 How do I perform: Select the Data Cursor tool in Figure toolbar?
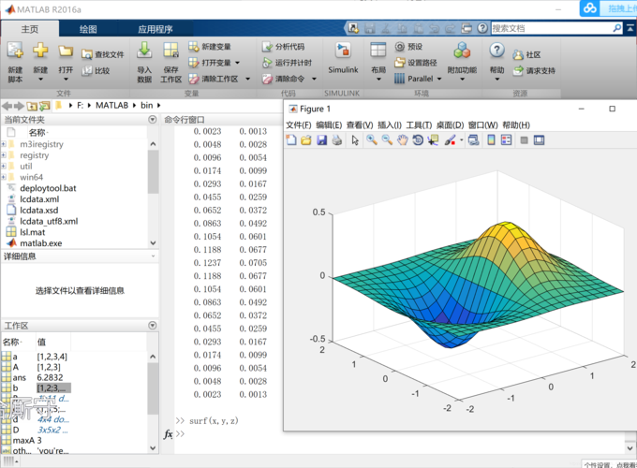click(432, 140)
